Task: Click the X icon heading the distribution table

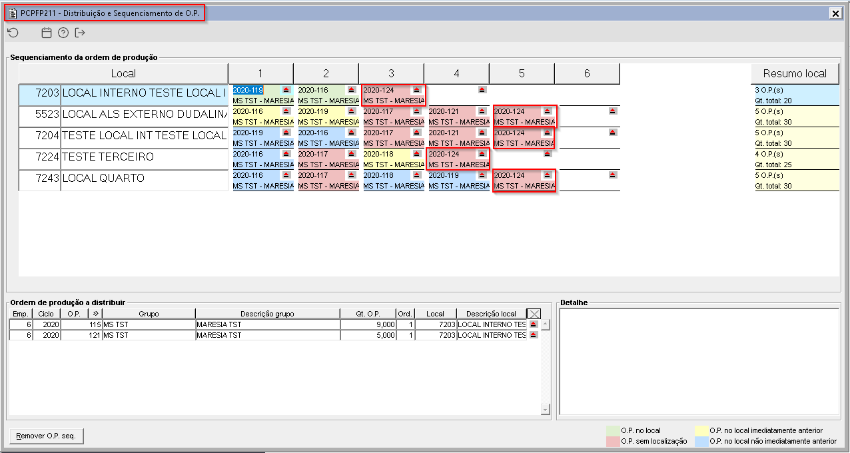Action: 534,314
